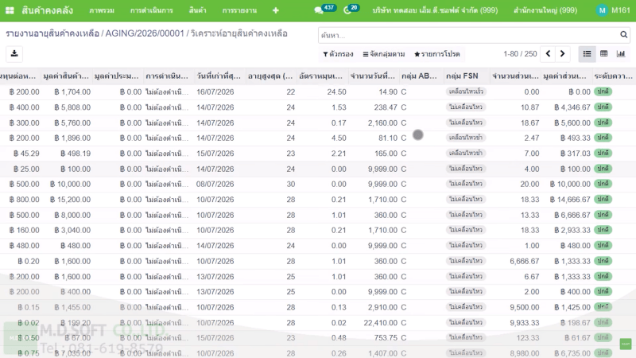Open activities clock icon showing 20
This screenshot has height=358, width=636.
(x=347, y=10)
